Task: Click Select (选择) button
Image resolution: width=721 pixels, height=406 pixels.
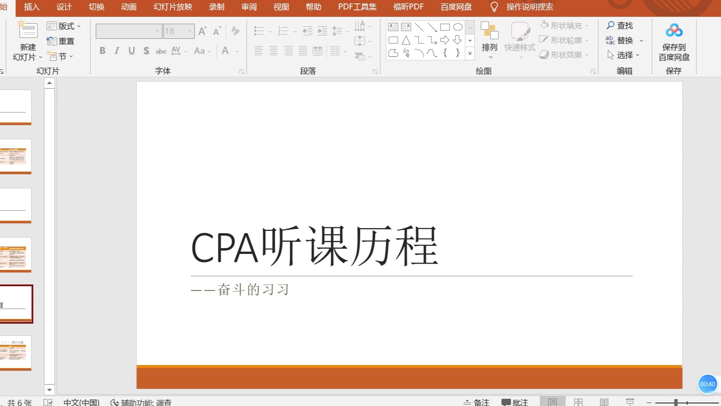Action: point(623,55)
